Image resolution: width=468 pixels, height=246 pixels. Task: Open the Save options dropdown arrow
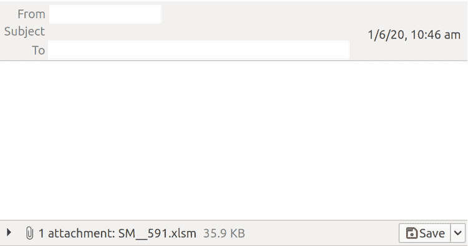458,233
